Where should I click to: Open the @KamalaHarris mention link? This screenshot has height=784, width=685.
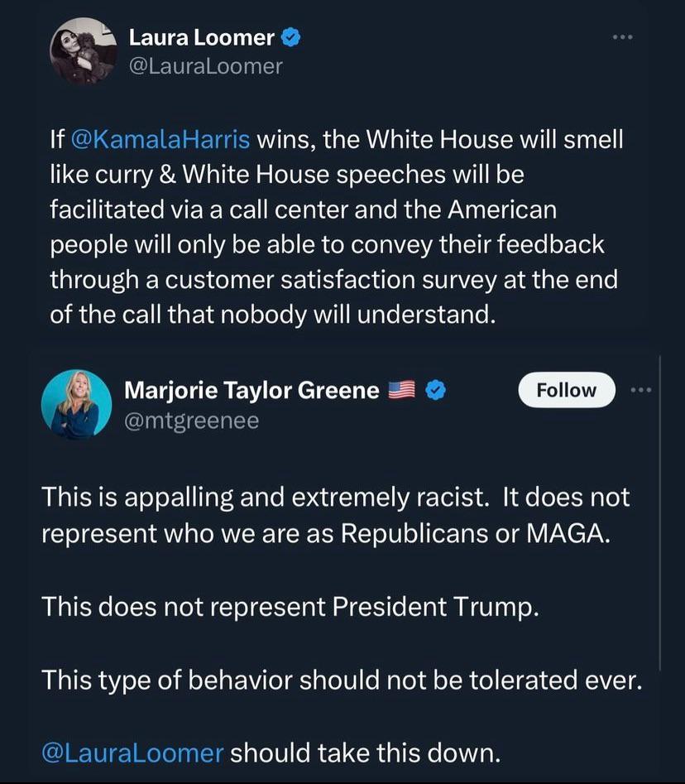(160, 139)
